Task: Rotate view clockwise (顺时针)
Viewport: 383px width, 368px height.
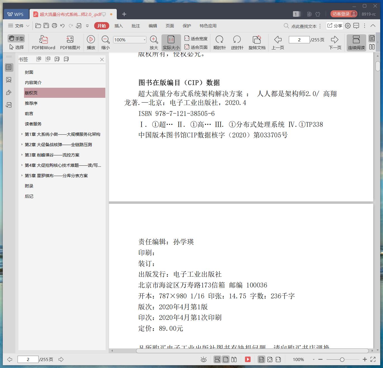Action: (219, 43)
